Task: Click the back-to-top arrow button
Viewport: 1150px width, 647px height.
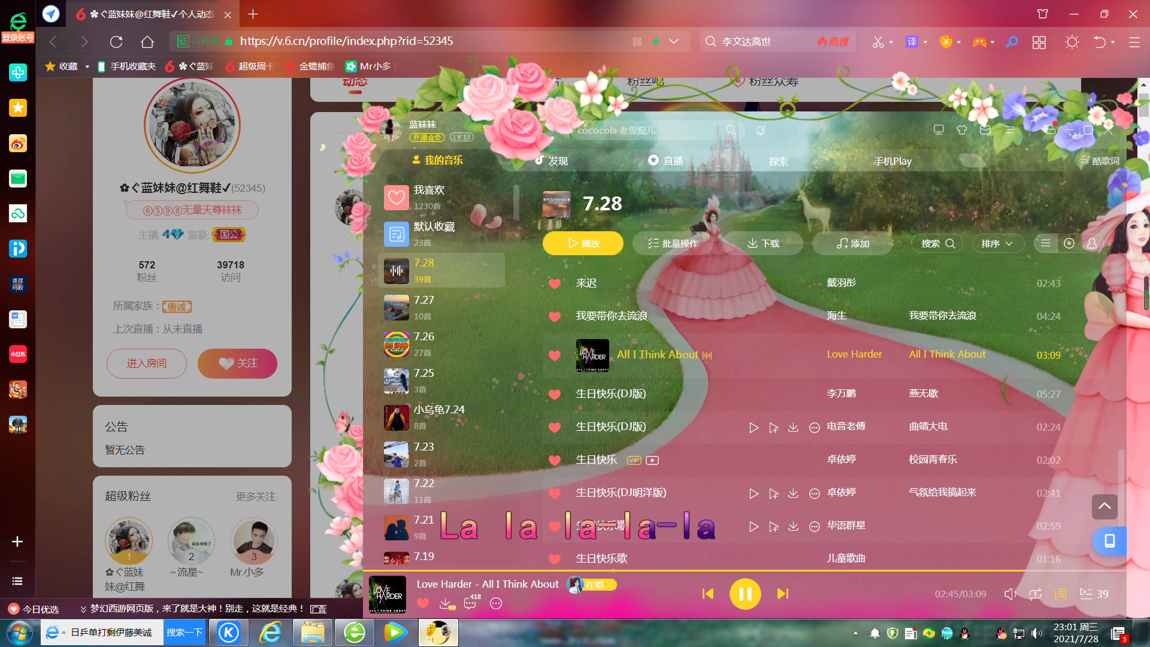Action: pos(1104,507)
